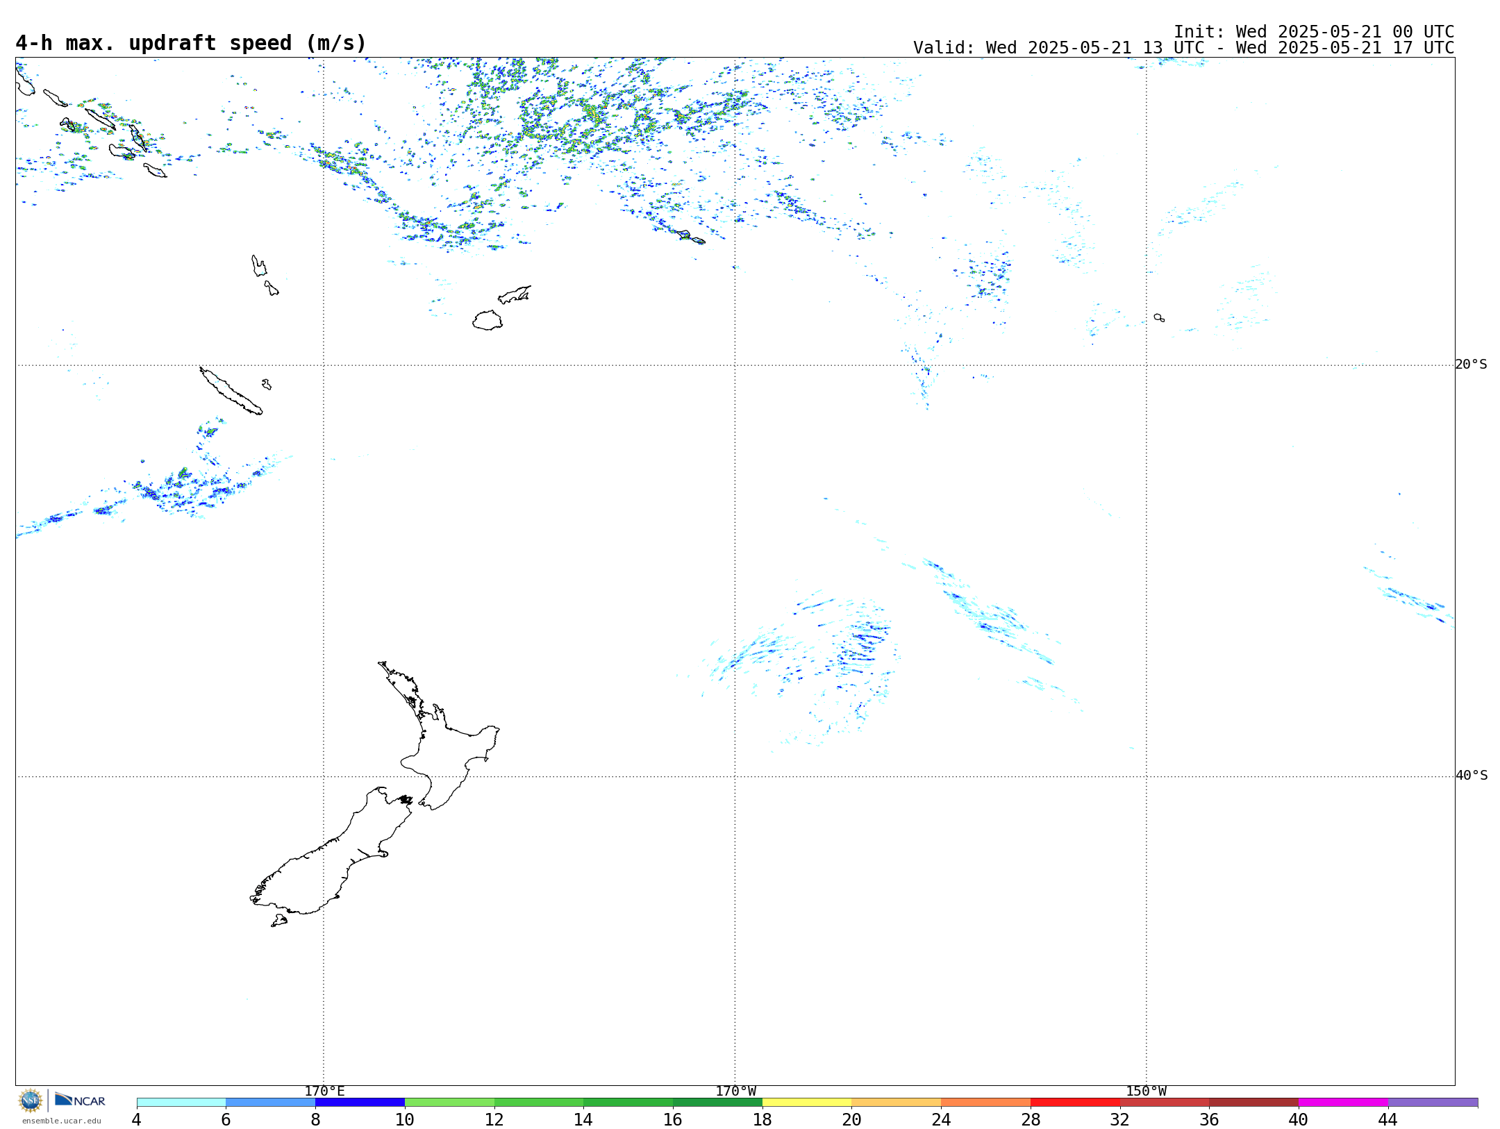Click the '4-h max. updraft speed (m/s)' title
This screenshot has width=1500, height=1129.
[191, 44]
